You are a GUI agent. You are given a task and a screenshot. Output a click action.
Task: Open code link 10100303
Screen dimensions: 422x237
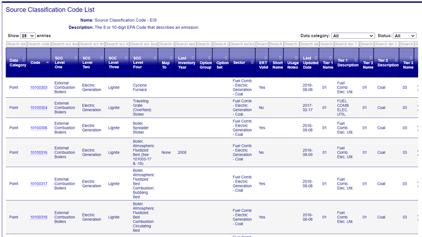39,88
